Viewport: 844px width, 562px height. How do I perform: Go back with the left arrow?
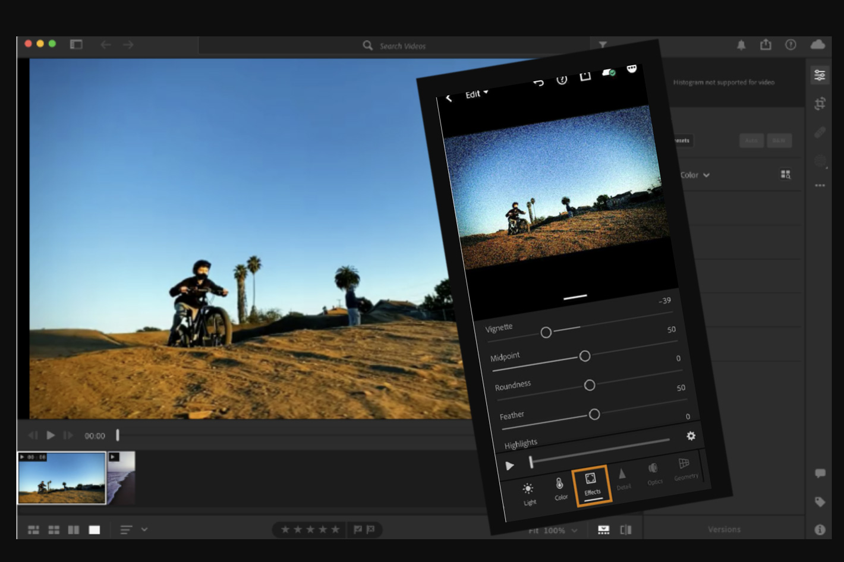pos(106,45)
